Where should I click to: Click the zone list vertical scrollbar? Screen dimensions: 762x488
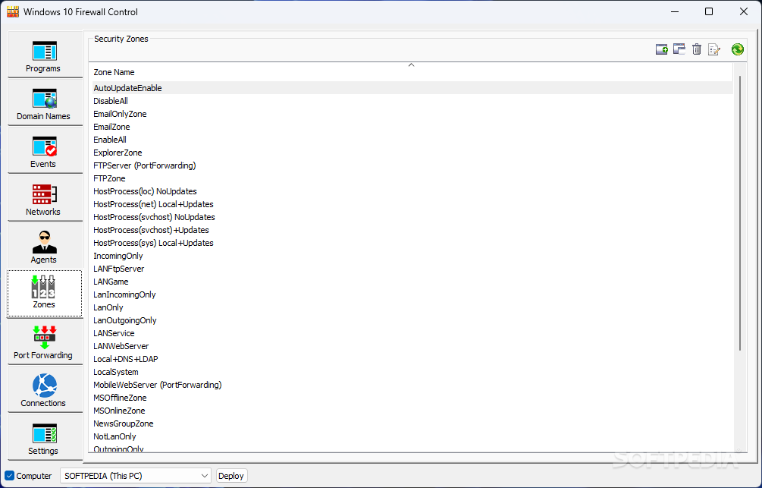pyautogui.click(x=740, y=213)
